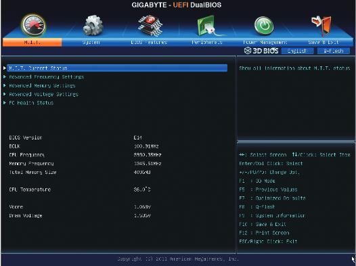Click the 3D BIOS logo text

tap(265, 51)
